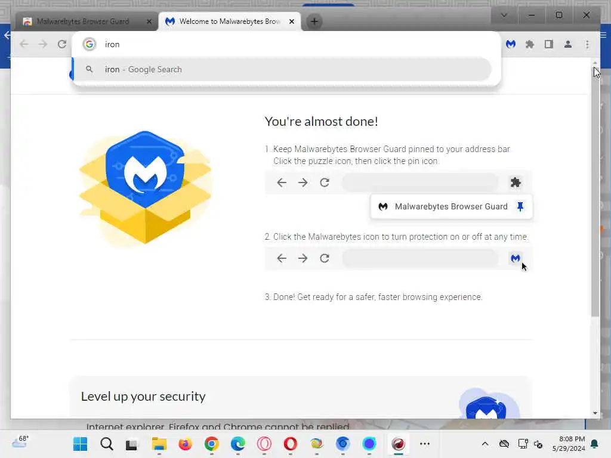Select the Welcome to Malwarebytes tab
This screenshot has width=611, height=458.
pos(229,21)
